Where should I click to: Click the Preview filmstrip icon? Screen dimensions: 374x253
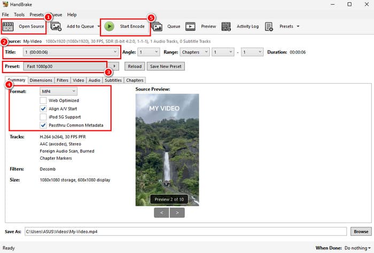pyautogui.click(x=190, y=27)
